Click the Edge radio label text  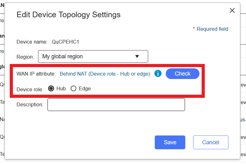tap(85, 89)
